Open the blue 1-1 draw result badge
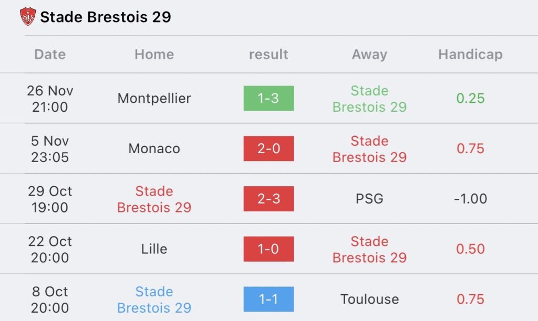Viewport: 538px width, 321px height. point(268,299)
